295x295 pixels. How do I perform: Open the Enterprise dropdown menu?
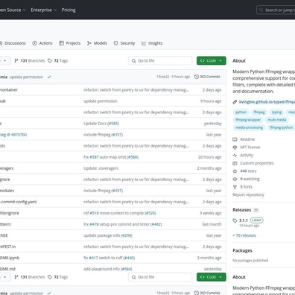[x=43, y=10]
